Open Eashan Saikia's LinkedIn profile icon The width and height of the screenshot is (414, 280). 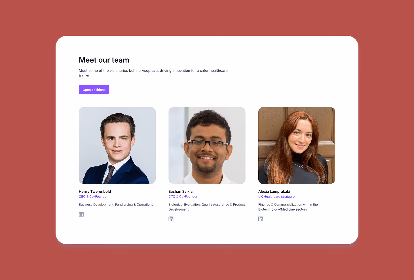(171, 219)
